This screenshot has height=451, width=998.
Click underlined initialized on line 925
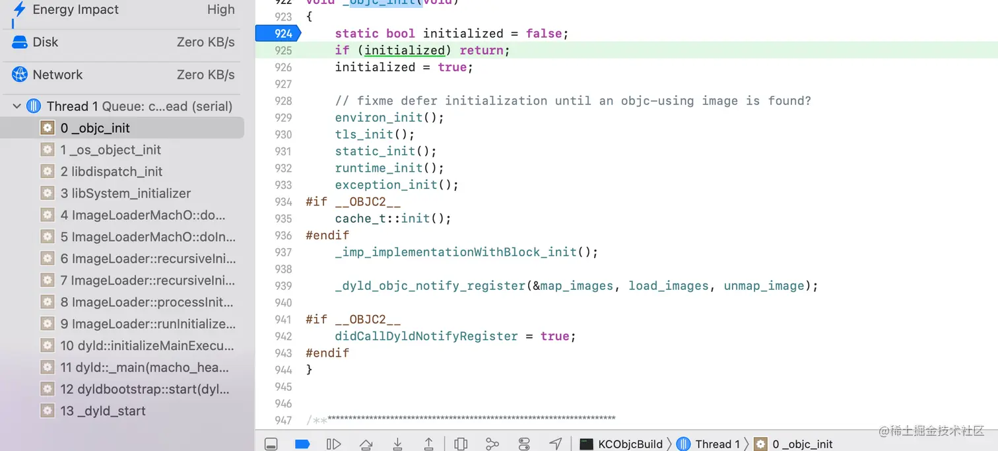coord(405,51)
